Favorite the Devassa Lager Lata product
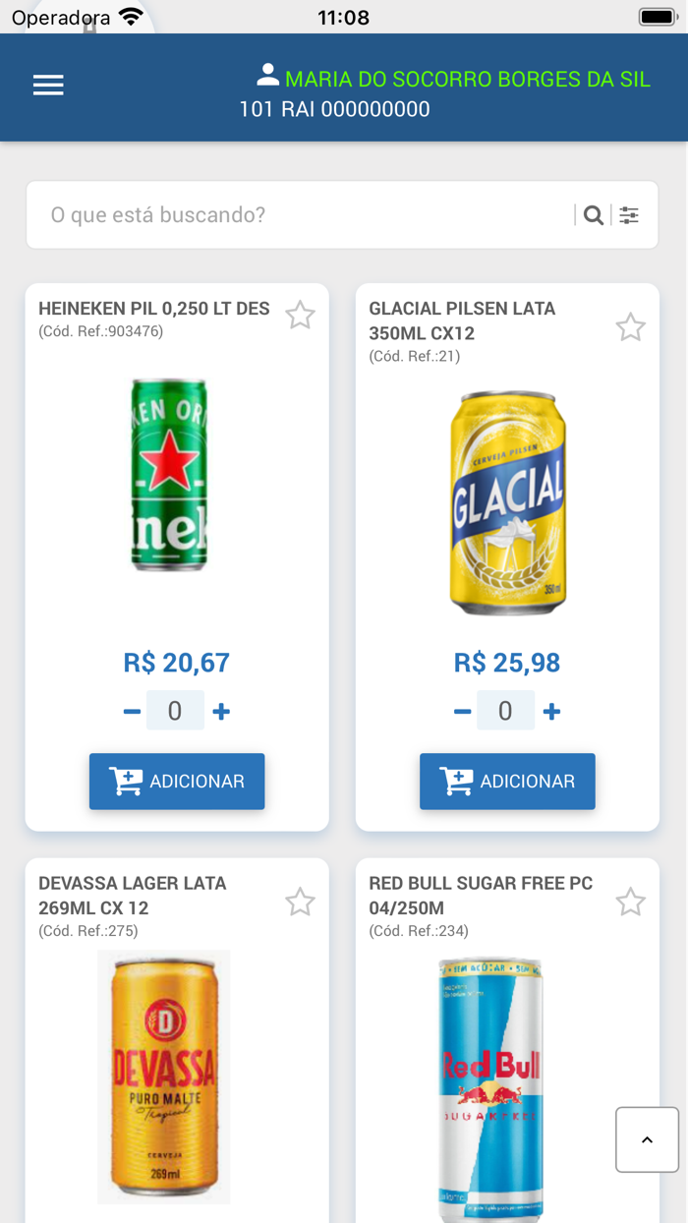The image size is (688, 1223). point(301,901)
